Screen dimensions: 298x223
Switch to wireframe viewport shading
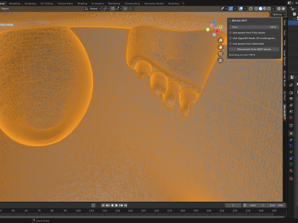256,9
